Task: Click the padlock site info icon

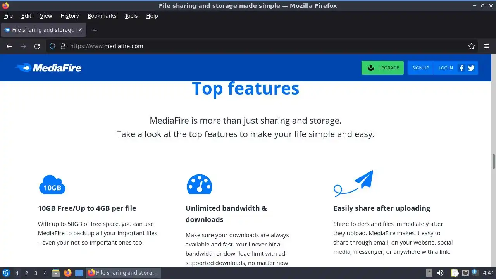Action: (63, 46)
